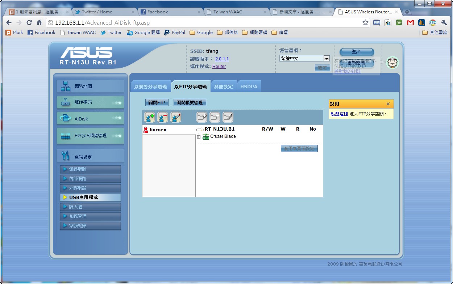Open the 其他書籤 bookmarks folder
Screen dimensions: 453x284
tap(435, 33)
